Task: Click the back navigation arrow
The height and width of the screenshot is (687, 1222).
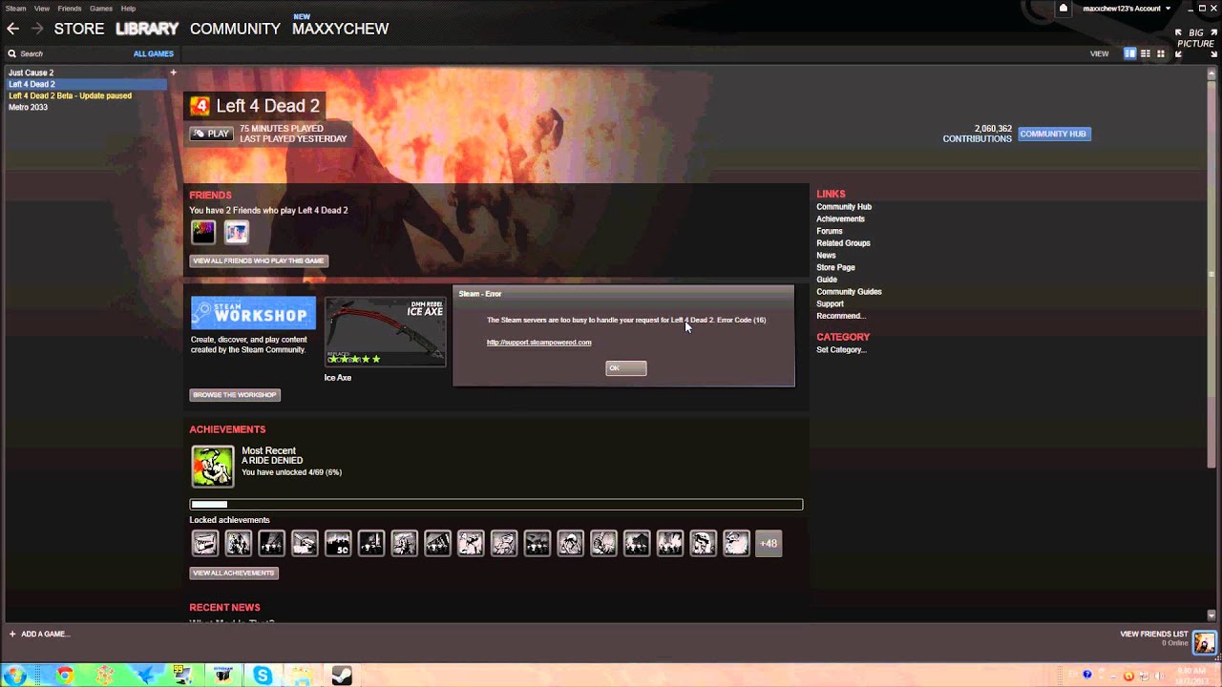Action: (13, 30)
